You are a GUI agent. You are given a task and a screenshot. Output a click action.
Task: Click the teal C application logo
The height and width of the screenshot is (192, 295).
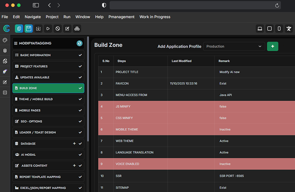(x=6, y=28)
